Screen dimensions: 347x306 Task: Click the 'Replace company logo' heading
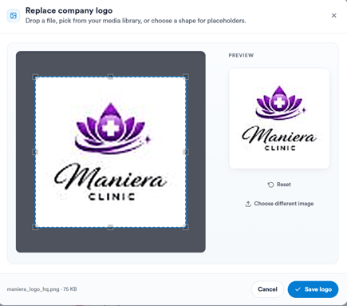(x=69, y=10)
